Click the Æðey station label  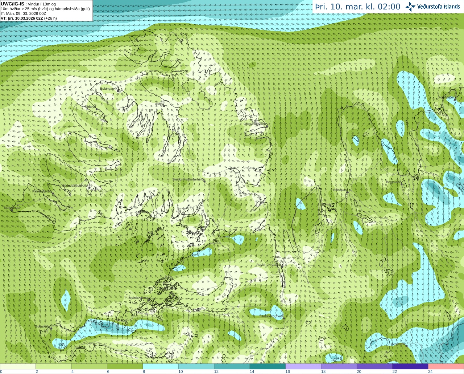pyautogui.click(x=159, y=104)
